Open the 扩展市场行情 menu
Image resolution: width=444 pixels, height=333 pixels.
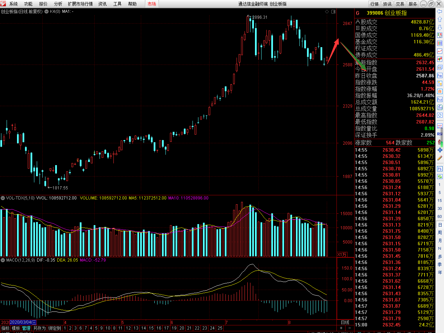pyautogui.click(x=80, y=4)
